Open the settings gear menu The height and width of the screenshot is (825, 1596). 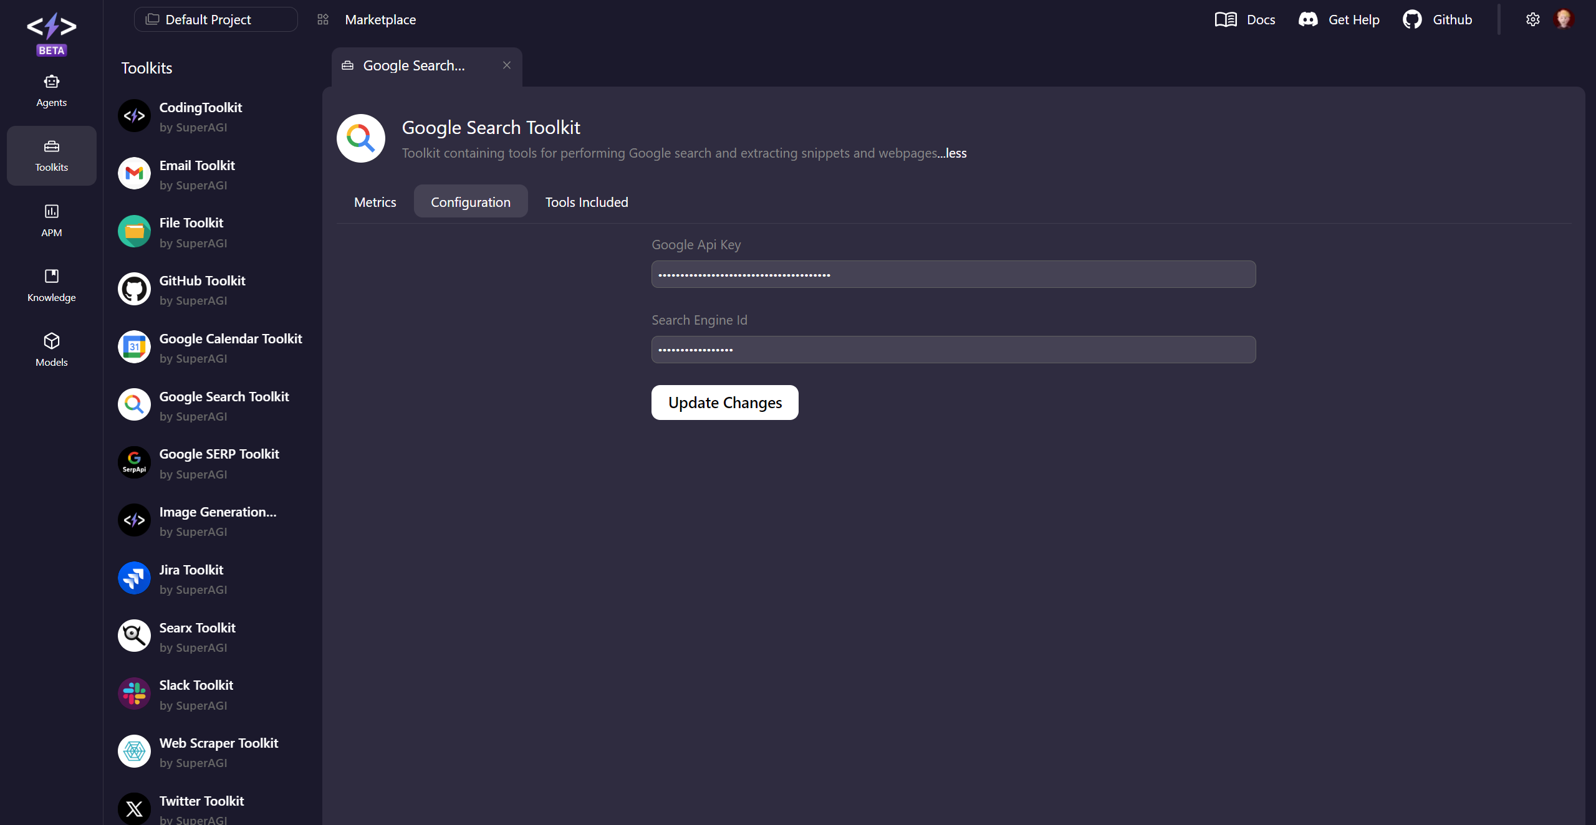(1532, 19)
